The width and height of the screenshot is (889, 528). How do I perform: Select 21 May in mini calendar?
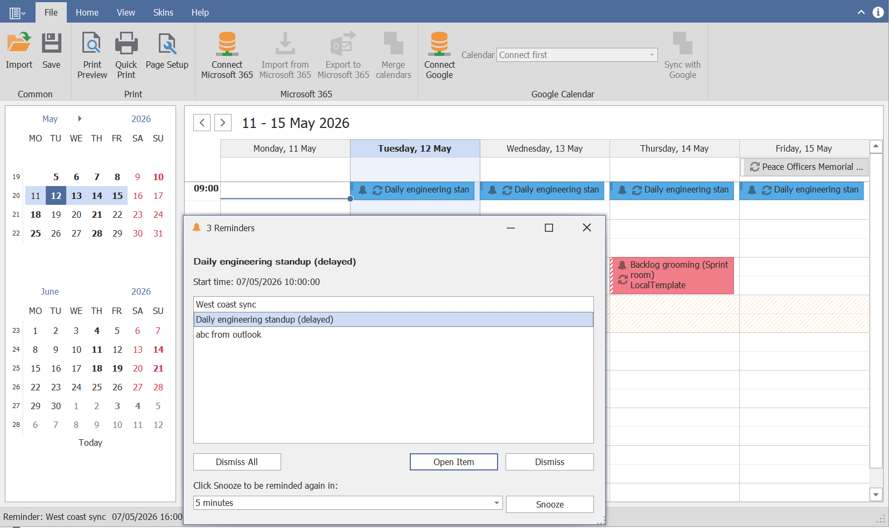pos(97,215)
